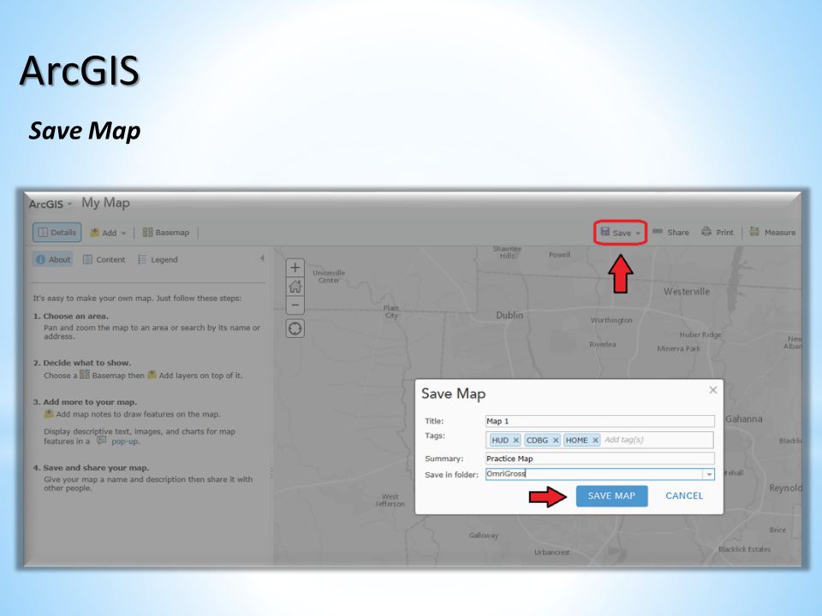This screenshot has width=822, height=616.
Task: Click the My Map title
Action: (x=105, y=203)
